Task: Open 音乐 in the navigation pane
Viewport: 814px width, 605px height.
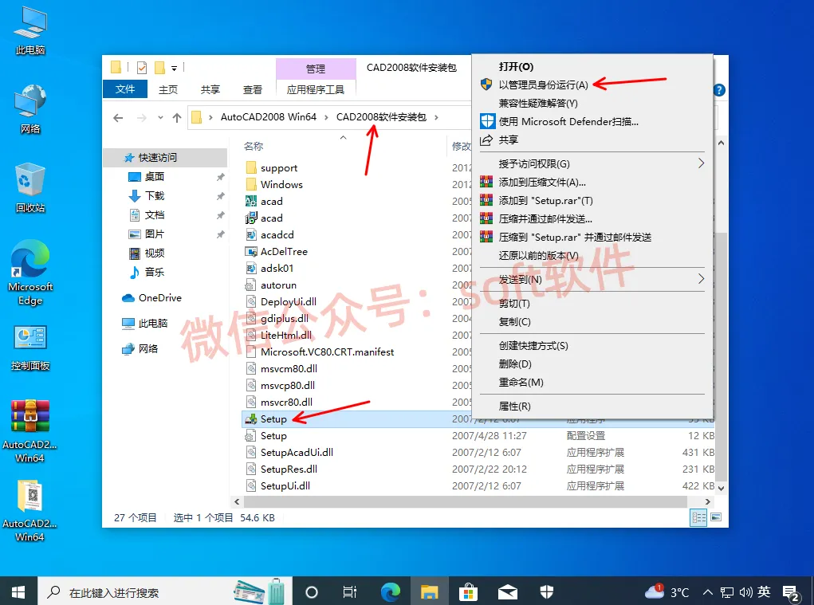Action: 154,272
